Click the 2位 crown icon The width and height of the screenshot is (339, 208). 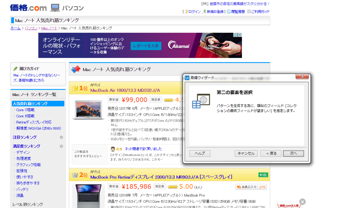75,175
